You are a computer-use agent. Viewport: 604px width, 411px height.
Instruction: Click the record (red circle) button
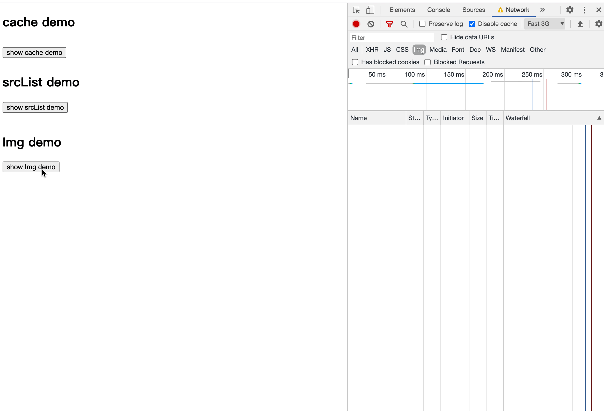[356, 24]
